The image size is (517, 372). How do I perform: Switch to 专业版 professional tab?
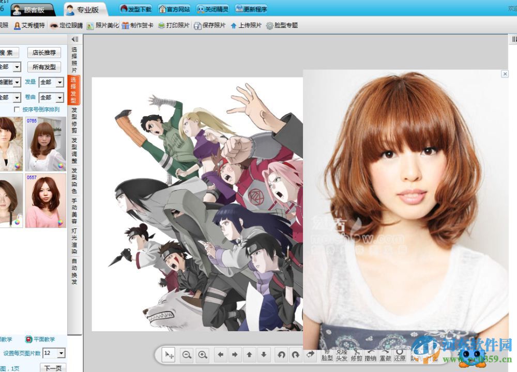pos(85,9)
